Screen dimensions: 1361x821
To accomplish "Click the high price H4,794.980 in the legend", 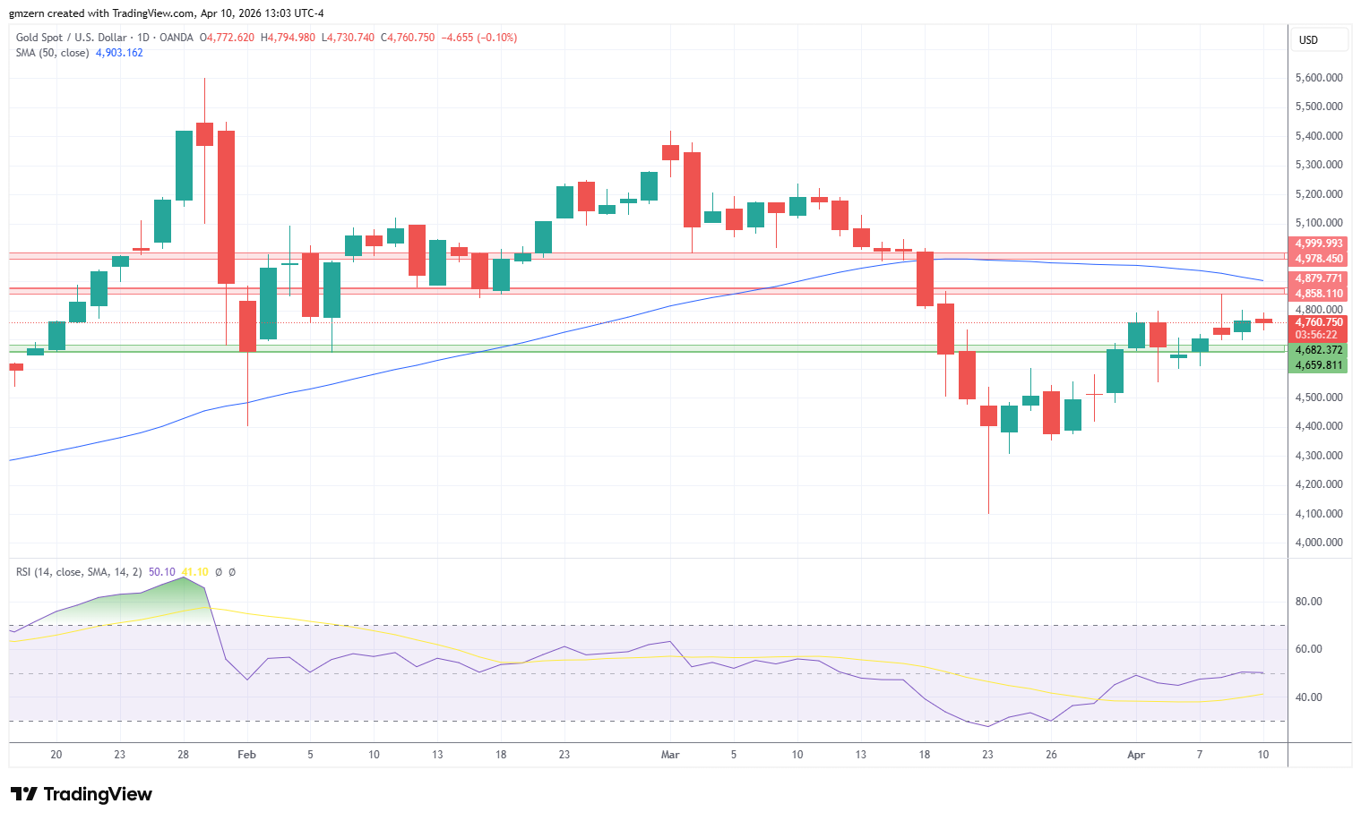I will tap(288, 38).
